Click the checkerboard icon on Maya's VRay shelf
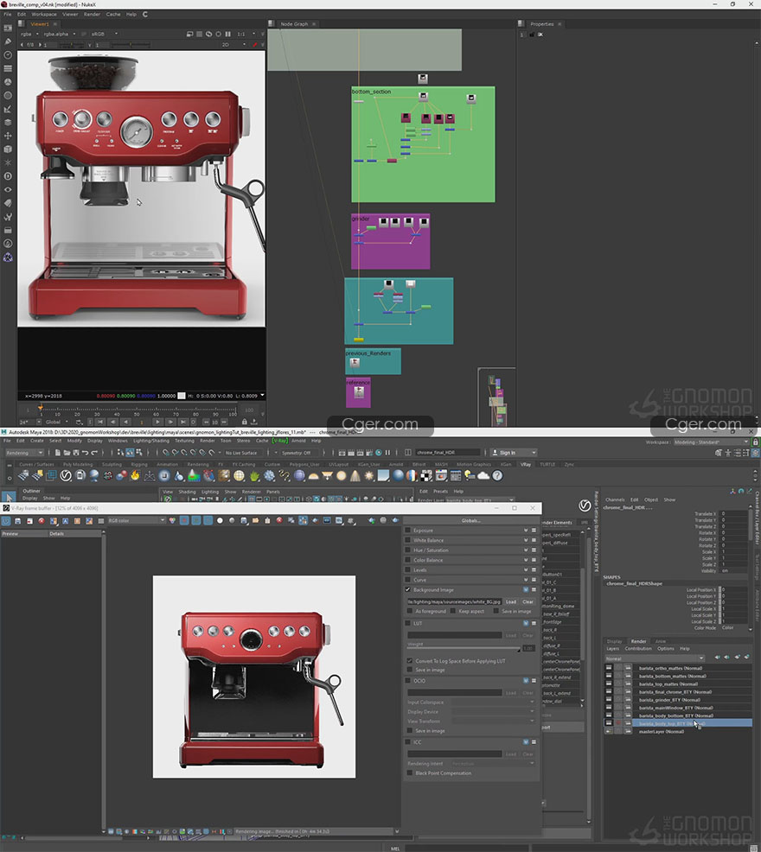Screen dimensions: 761x852 pyautogui.click(x=426, y=476)
